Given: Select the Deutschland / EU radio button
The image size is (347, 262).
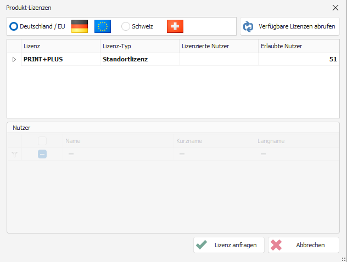Looking at the screenshot, I should click(x=14, y=26).
